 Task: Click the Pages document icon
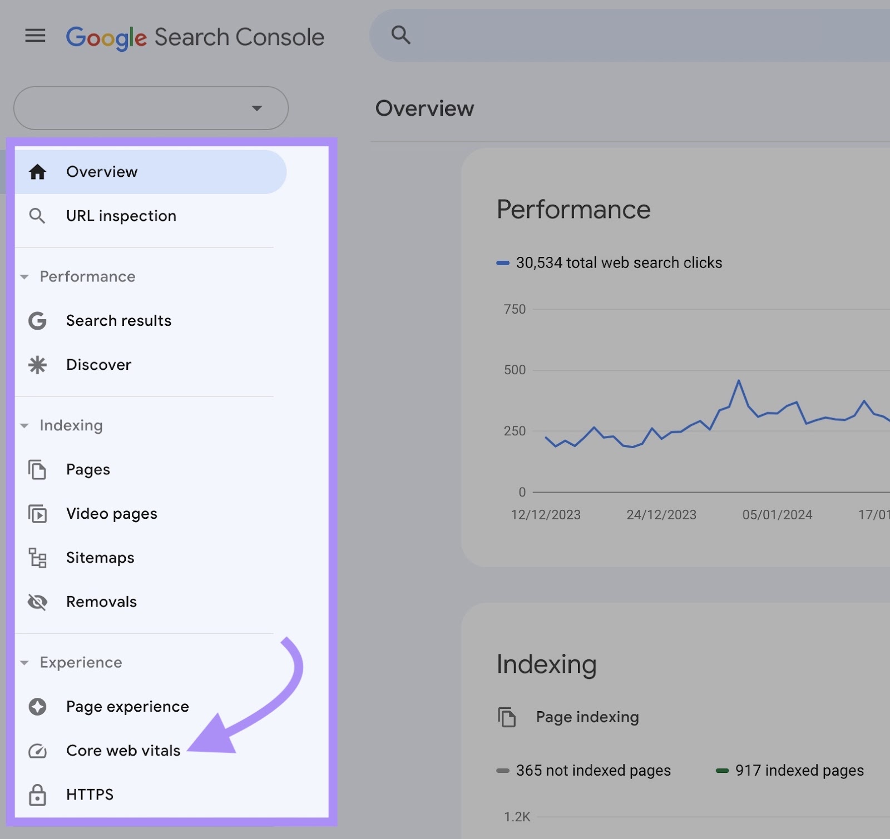tap(37, 469)
